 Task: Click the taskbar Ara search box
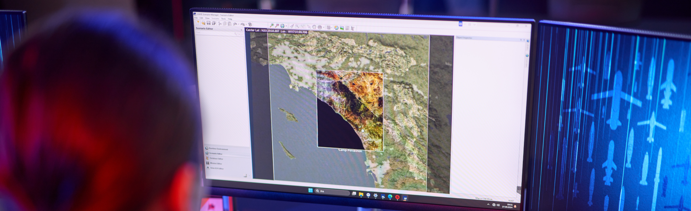point(332,192)
